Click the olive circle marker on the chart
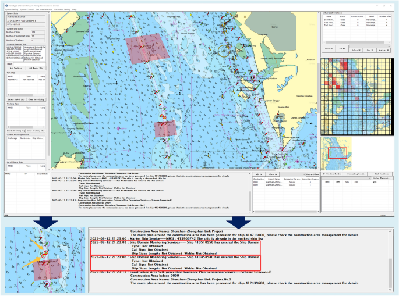 click(224, 51)
